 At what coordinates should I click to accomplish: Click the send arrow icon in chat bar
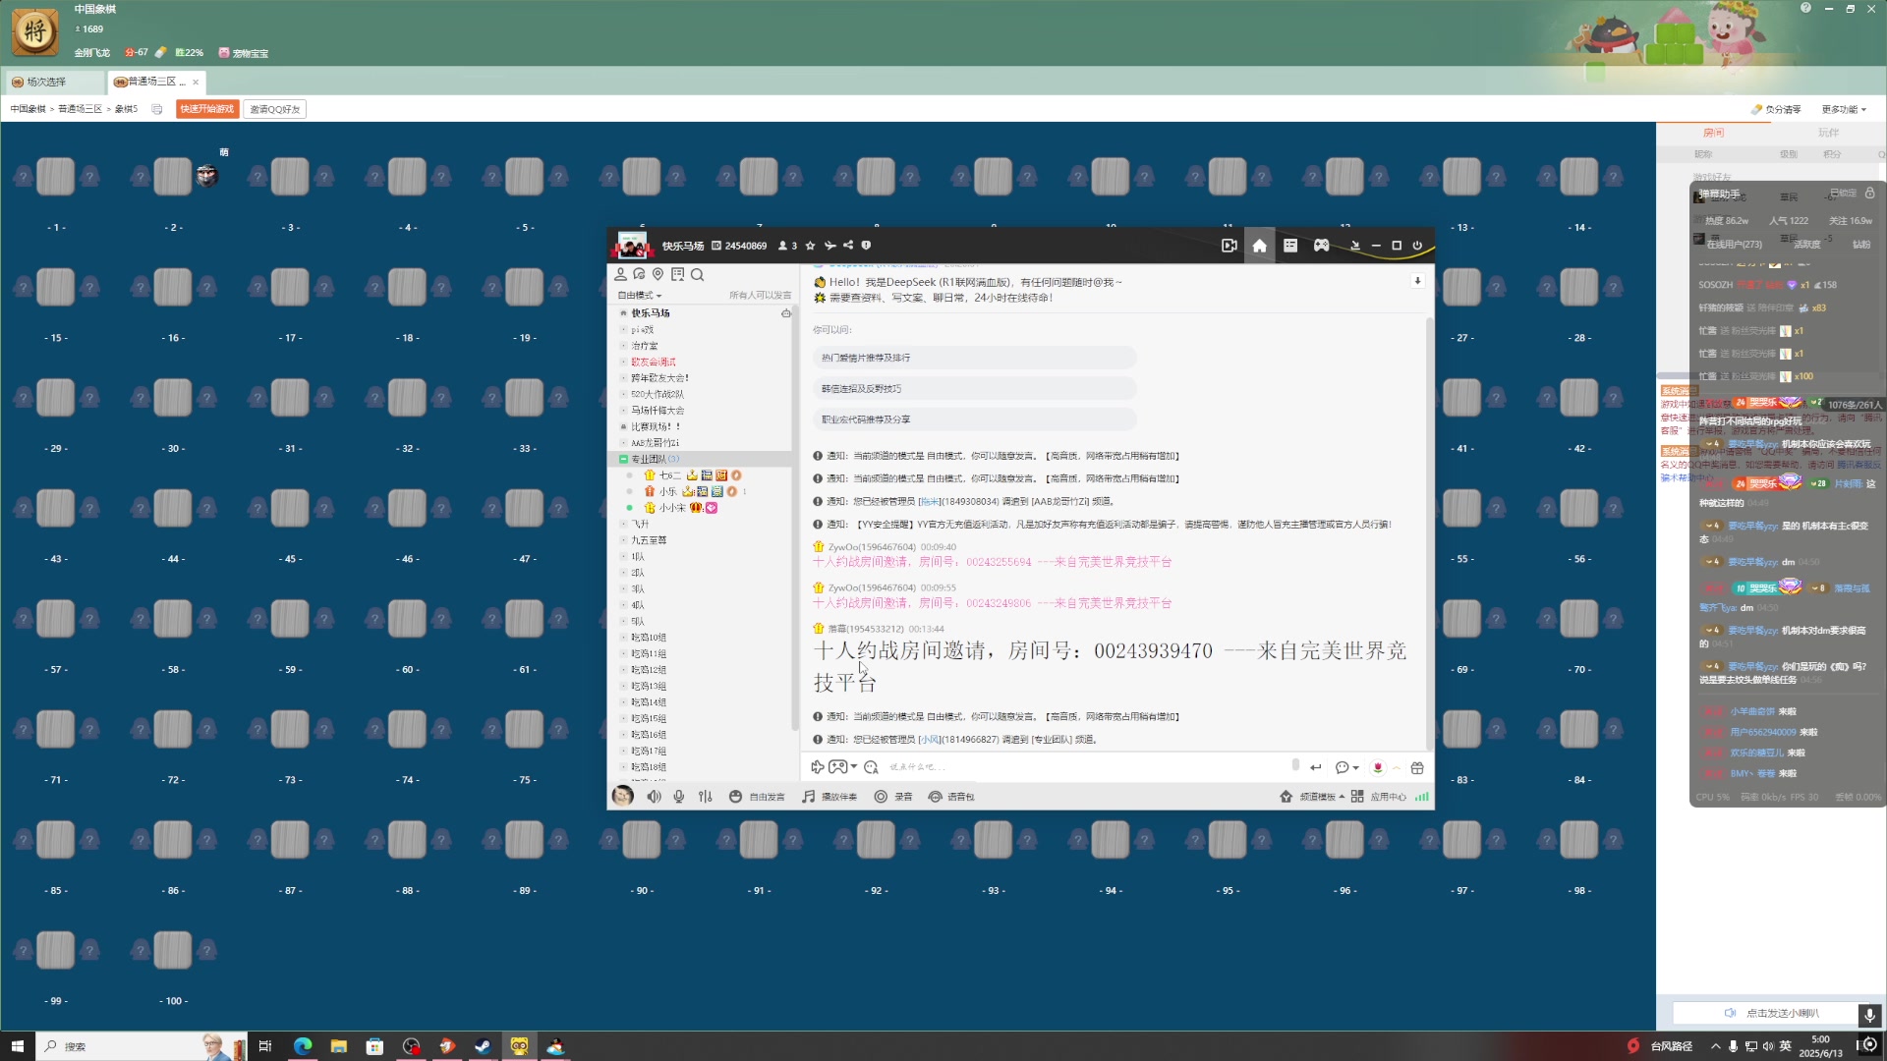pos(1315,767)
